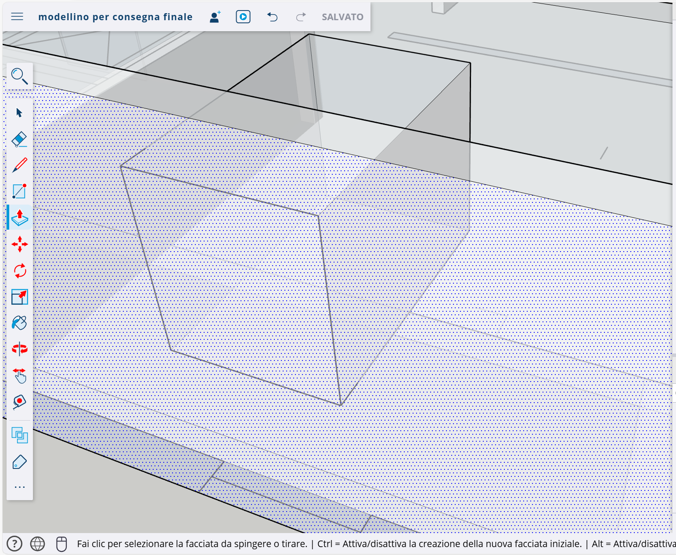Click the mouse input settings icon
Viewport: 676px width, 555px height.
click(x=61, y=544)
